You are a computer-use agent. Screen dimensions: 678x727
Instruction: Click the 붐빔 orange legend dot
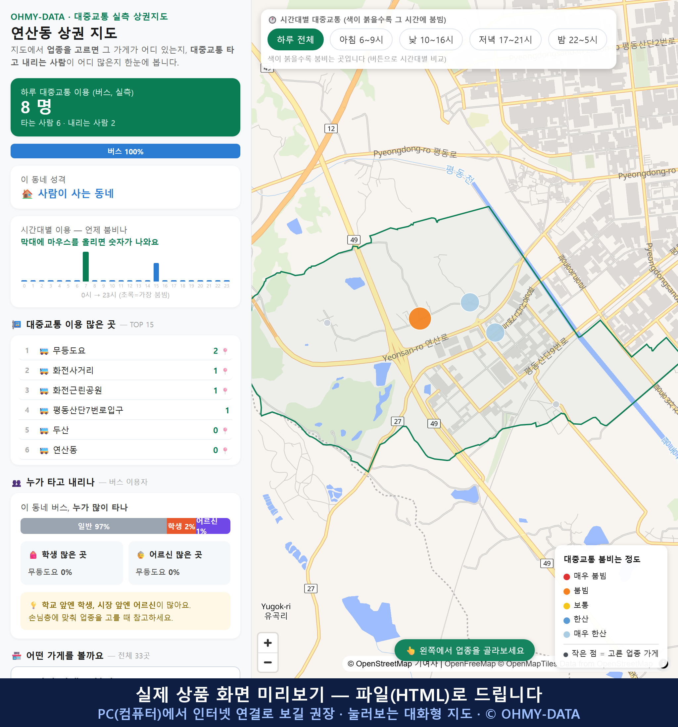click(x=566, y=591)
